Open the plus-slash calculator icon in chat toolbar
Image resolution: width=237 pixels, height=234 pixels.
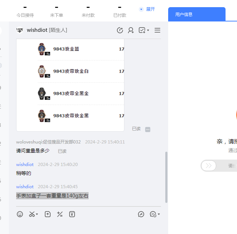60,214
